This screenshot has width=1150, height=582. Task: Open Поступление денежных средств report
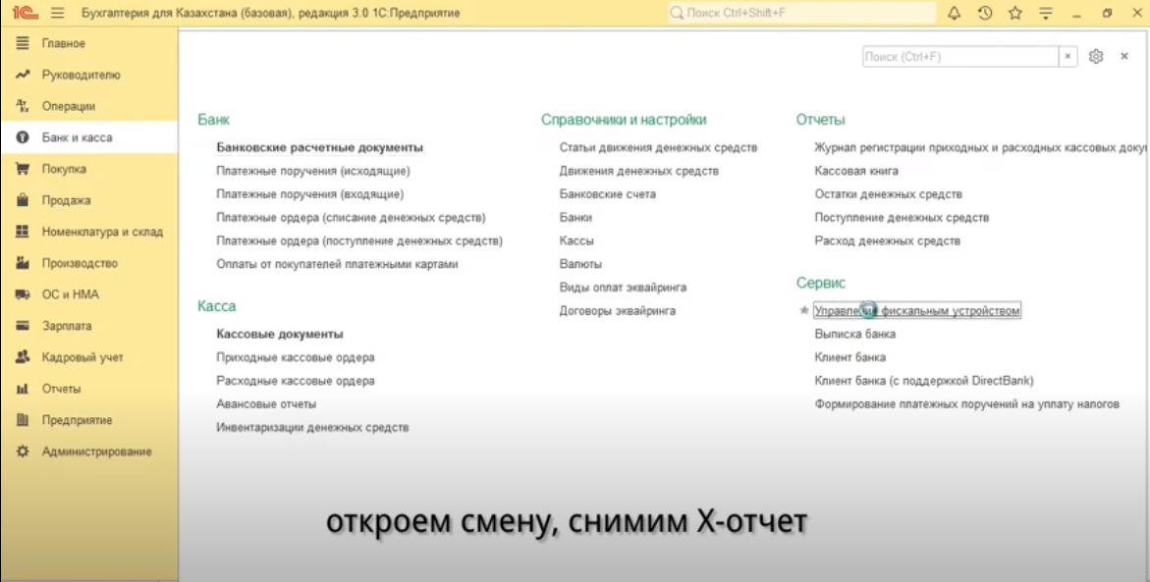[903, 218]
